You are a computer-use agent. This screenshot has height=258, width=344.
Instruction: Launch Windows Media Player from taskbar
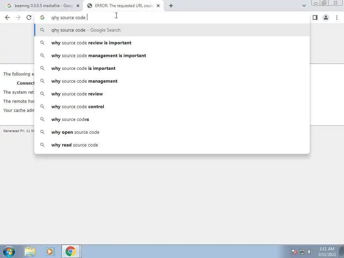(50, 252)
